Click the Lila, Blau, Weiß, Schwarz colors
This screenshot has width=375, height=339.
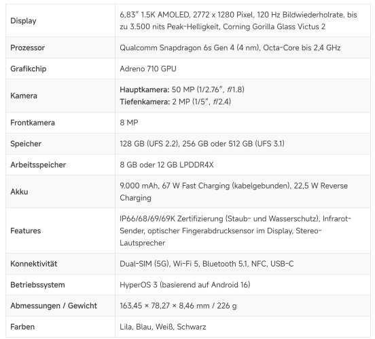point(163,327)
